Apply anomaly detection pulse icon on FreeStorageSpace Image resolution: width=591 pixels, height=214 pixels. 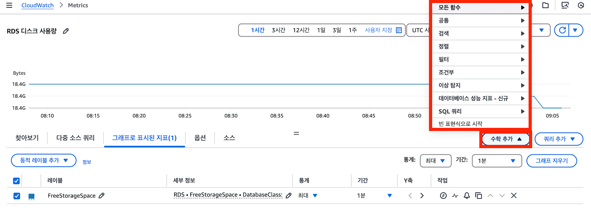pos(455,195)
